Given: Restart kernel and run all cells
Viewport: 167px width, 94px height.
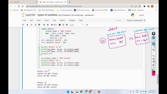Looking at the screenshot, I should 67,25.
